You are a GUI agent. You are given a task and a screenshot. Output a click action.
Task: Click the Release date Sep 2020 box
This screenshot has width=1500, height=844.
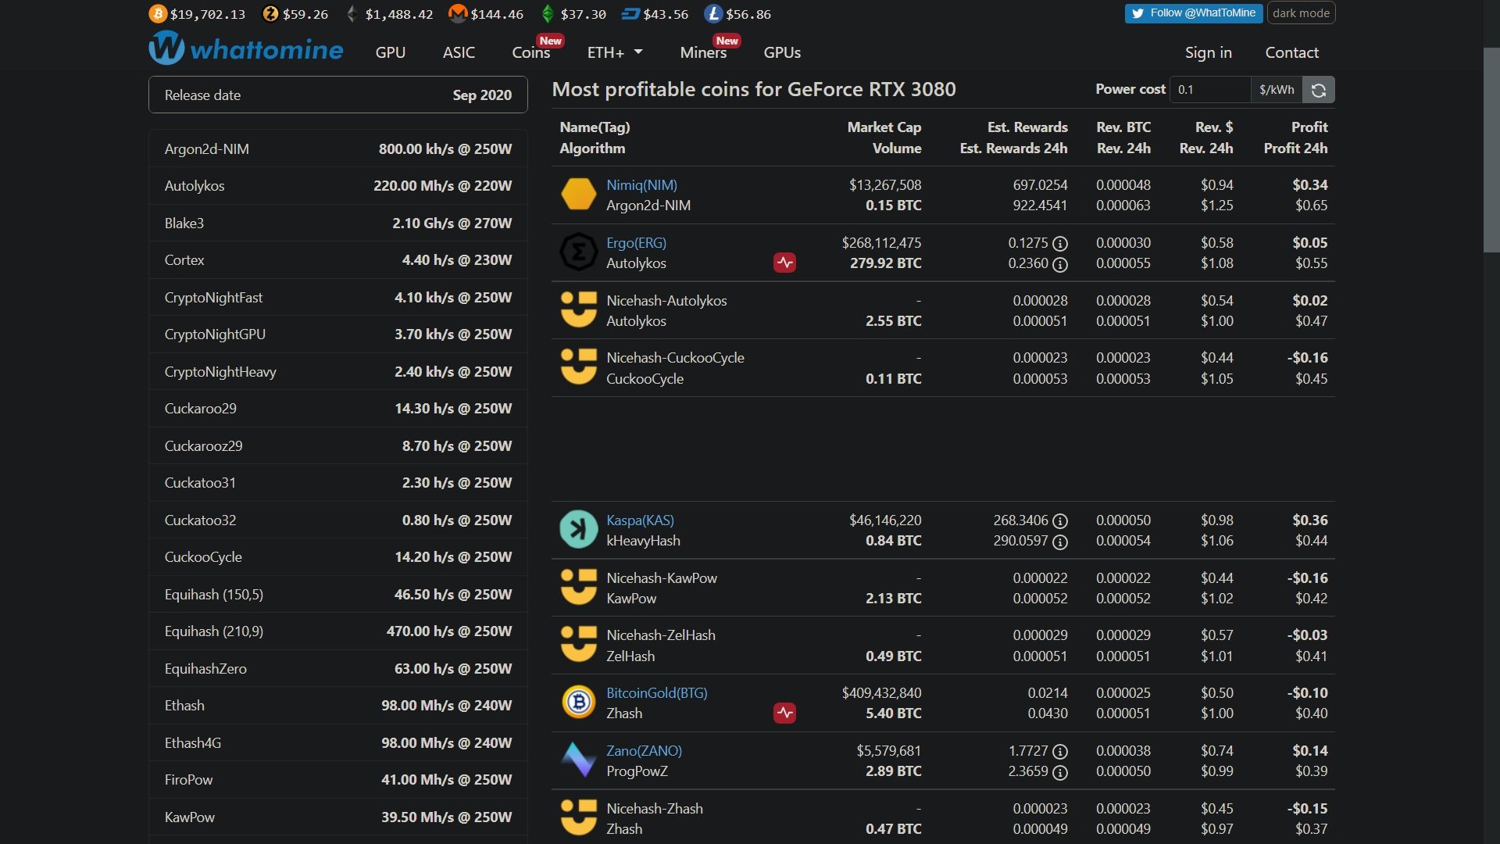pos(338,95)
